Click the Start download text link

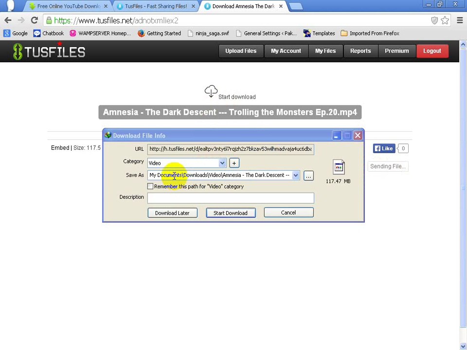point(237,97)
